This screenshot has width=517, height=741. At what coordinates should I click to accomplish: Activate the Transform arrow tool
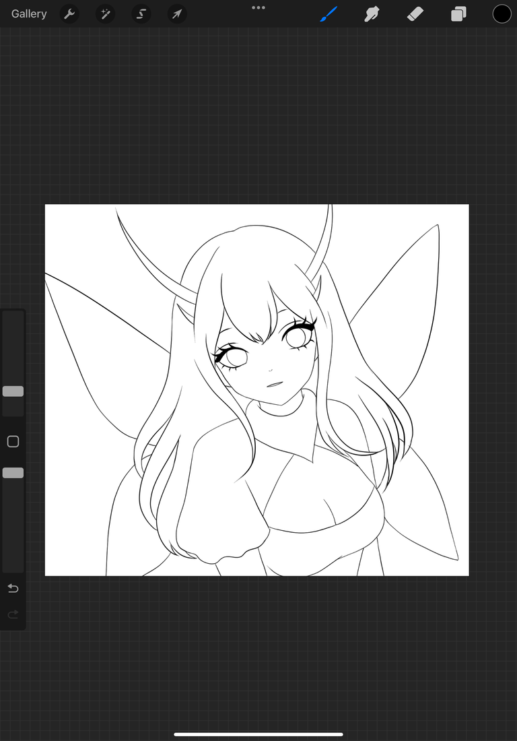pyautogui.click(x=177, y=13)
